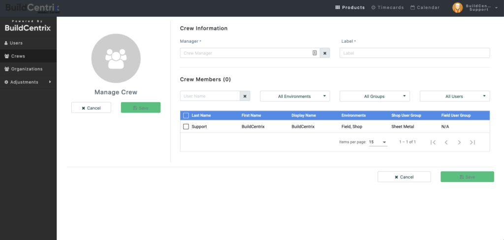Go to the previous page arrow

click(446, 142)
